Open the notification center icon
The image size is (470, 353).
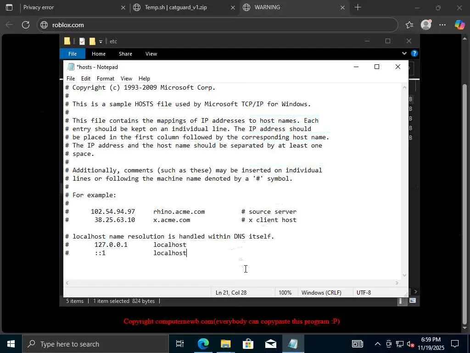tap(455, 344)
